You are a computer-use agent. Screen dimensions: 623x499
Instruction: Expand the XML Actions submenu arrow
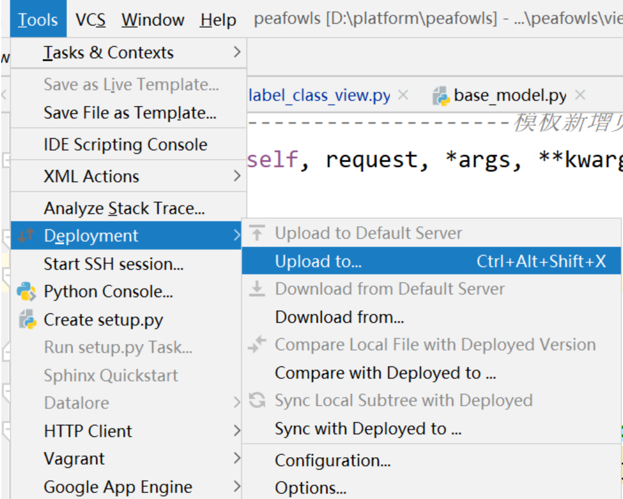(x=237, y=176)
